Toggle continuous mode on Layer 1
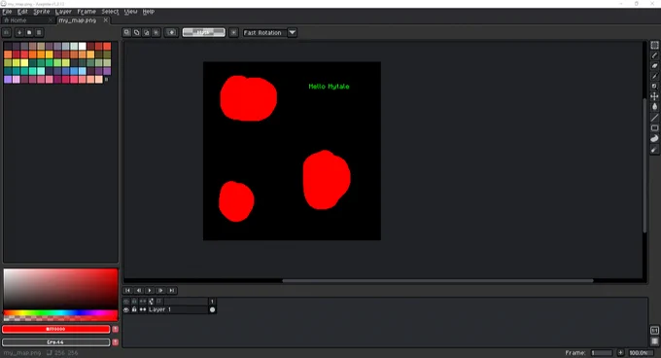The image size is (661, 358). [143, 310]
